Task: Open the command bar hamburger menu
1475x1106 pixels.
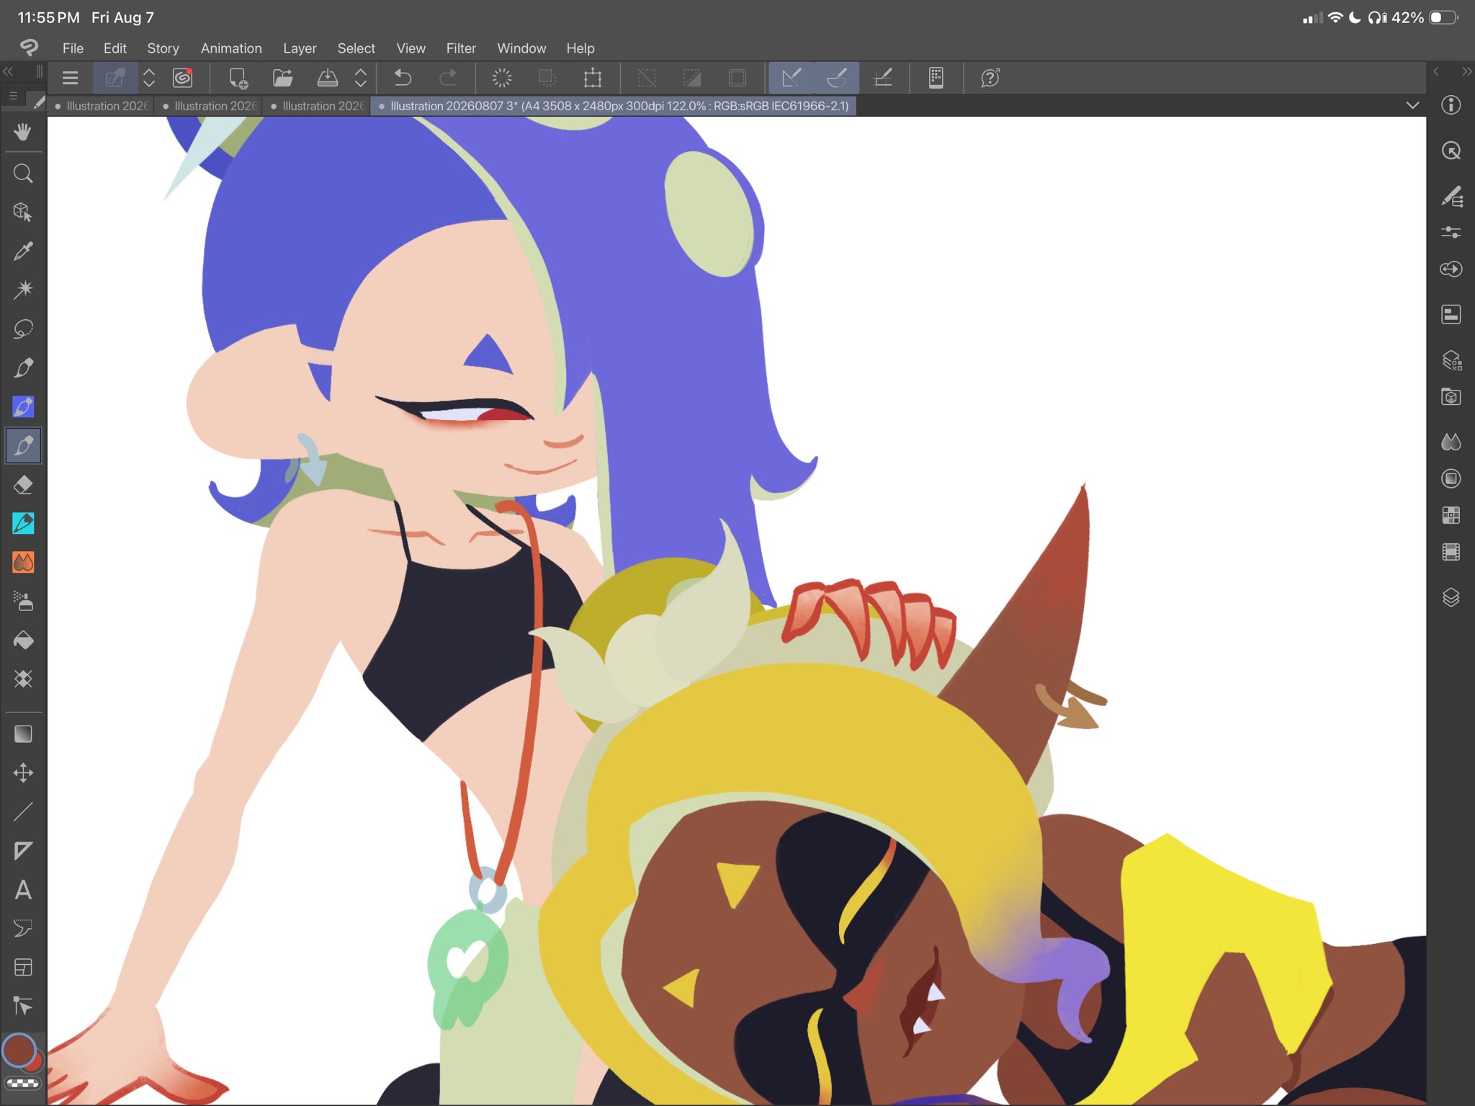Action: point(70,78)
